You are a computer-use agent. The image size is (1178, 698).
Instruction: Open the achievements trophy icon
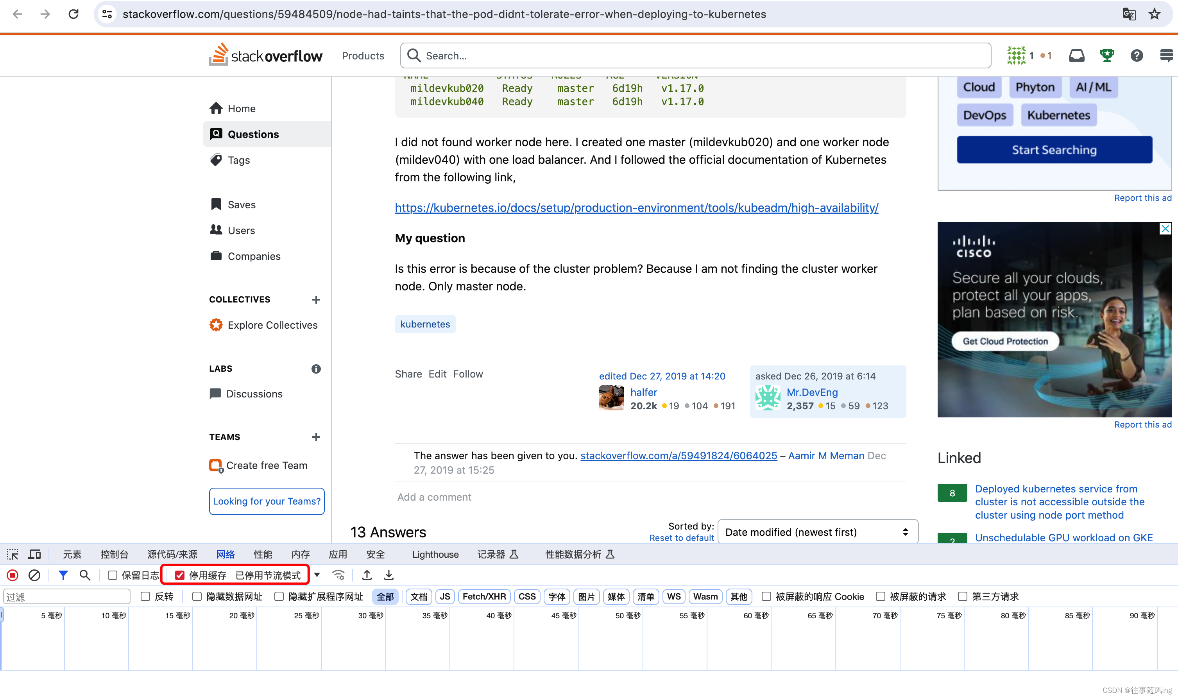(x=1106, y=55)
